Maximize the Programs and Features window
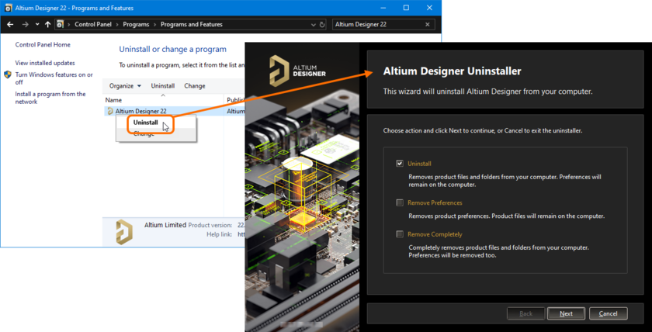This screenshot has width=652, height=332. (x=406, y=8)
